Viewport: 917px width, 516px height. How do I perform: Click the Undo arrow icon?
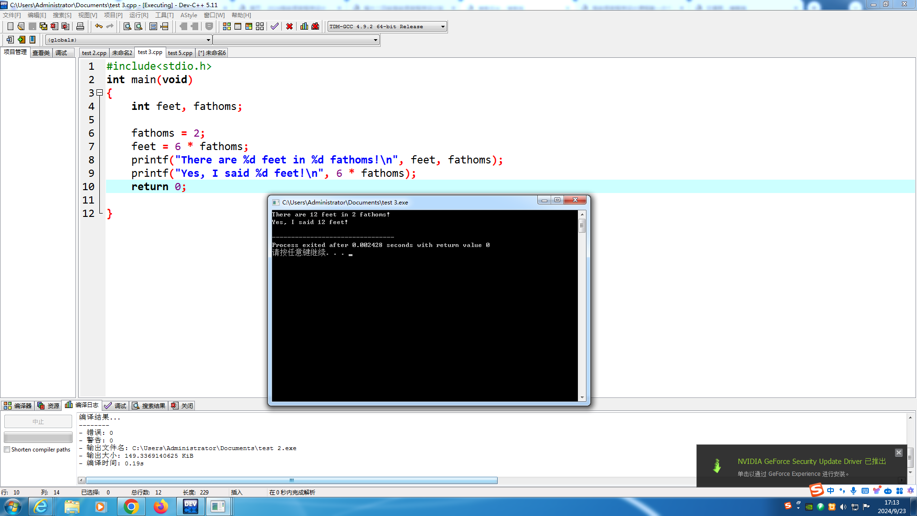(x=98, y=26)
